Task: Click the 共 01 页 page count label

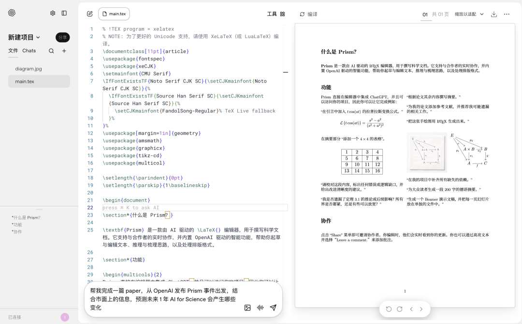Action: coord(440,14)
